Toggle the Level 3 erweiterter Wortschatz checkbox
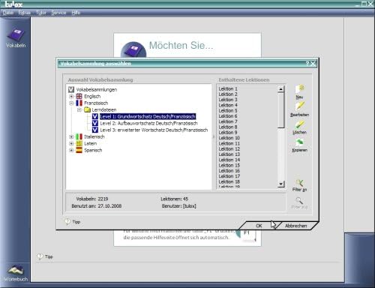This screenshot has height=288, width=375. 95,130
